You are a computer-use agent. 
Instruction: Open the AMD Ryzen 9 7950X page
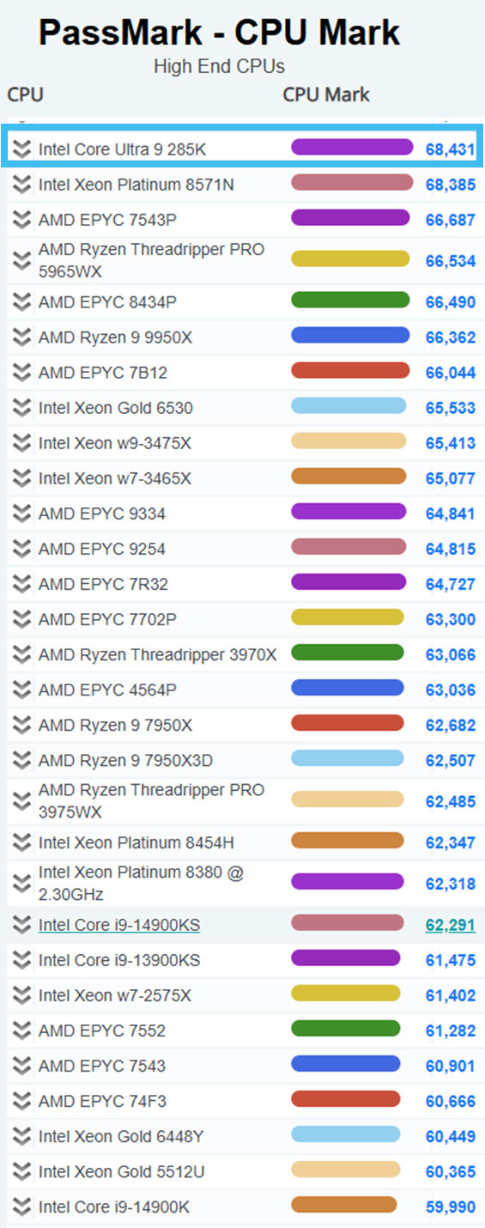pyautogui.click(x=116, y=725)
